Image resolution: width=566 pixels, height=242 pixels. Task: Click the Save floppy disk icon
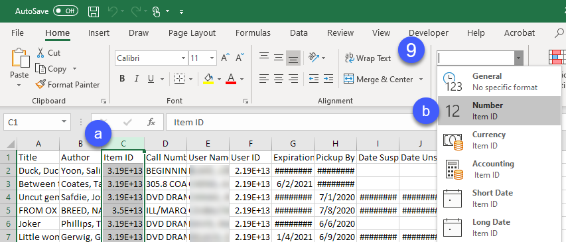pos(94,11)
